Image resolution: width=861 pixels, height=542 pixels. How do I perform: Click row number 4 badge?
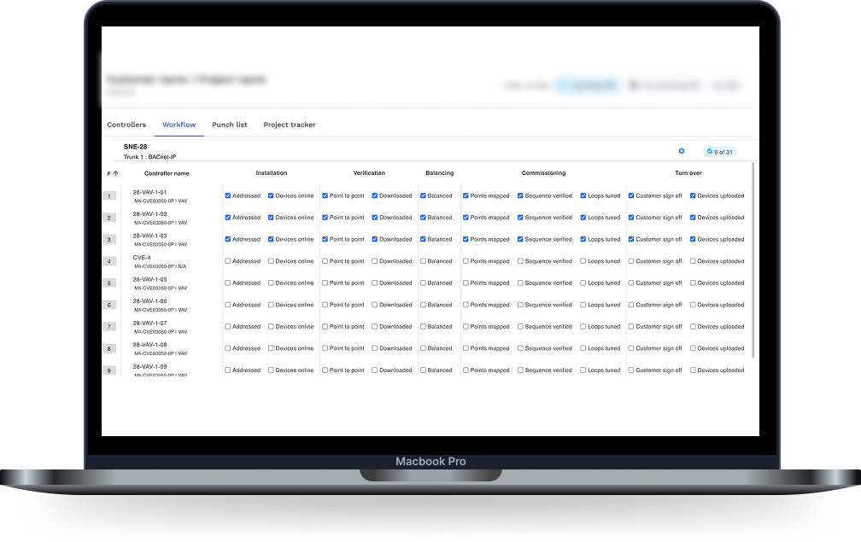point(109,262)
